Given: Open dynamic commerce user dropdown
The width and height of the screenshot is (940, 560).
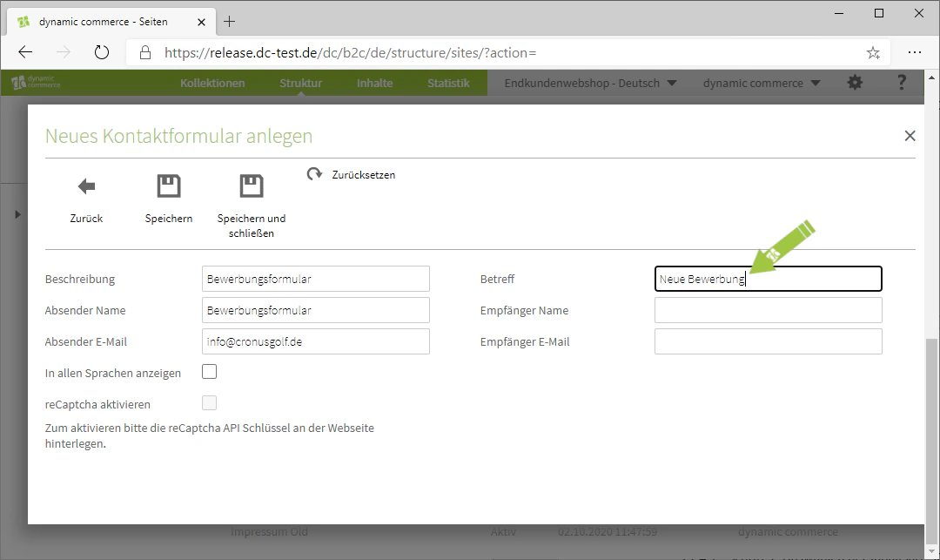Looking at the screenshot, I should pyautogui.click(x=762, y=84).
